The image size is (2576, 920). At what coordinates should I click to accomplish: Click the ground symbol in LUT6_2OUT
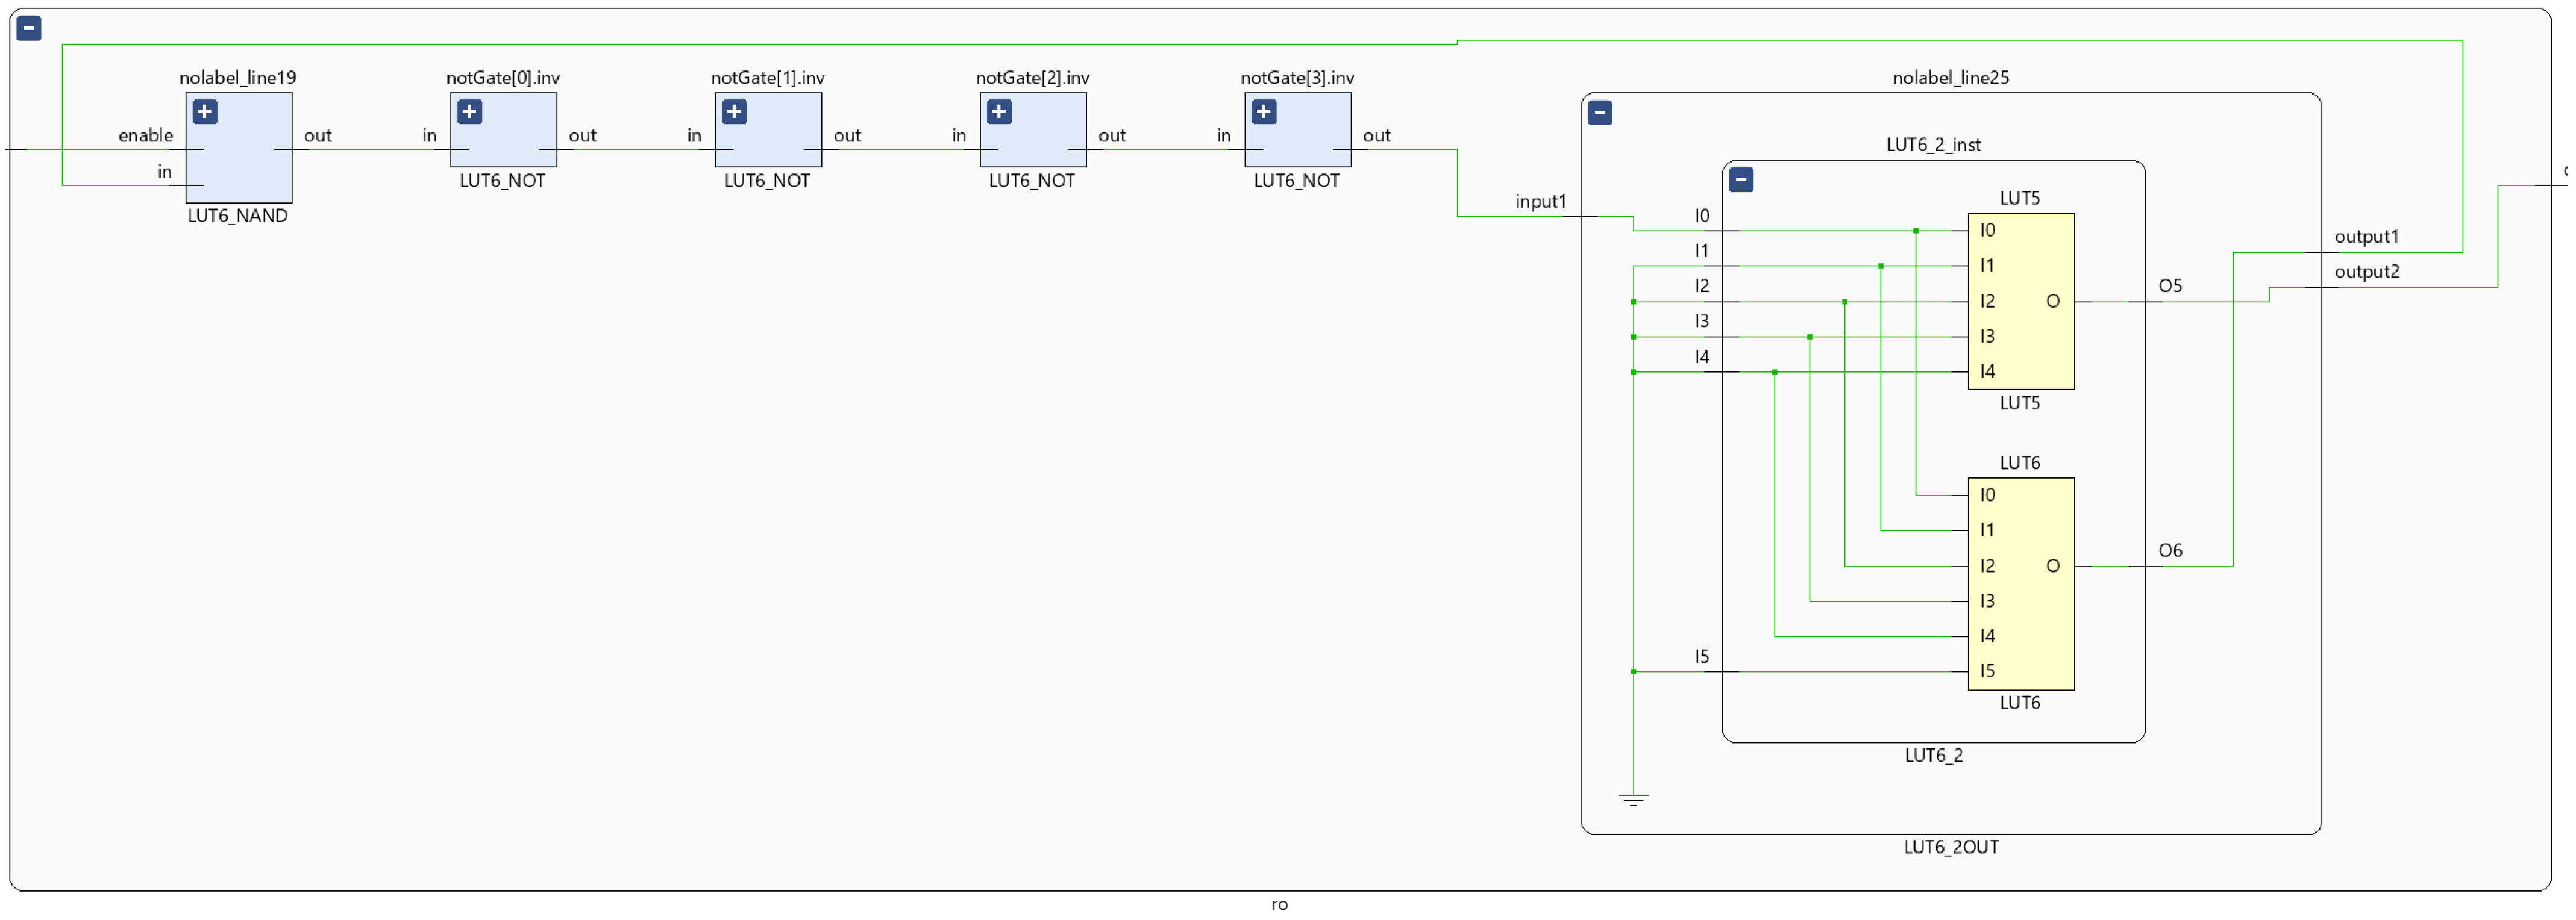tap(1633, 800)
